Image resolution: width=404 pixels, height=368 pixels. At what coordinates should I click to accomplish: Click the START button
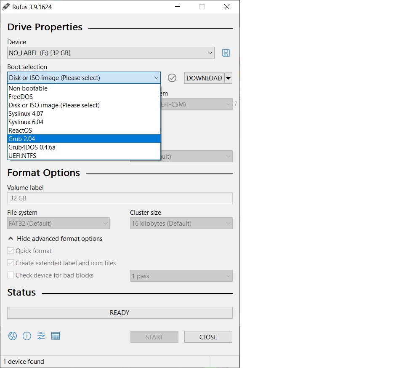point(154,337)
